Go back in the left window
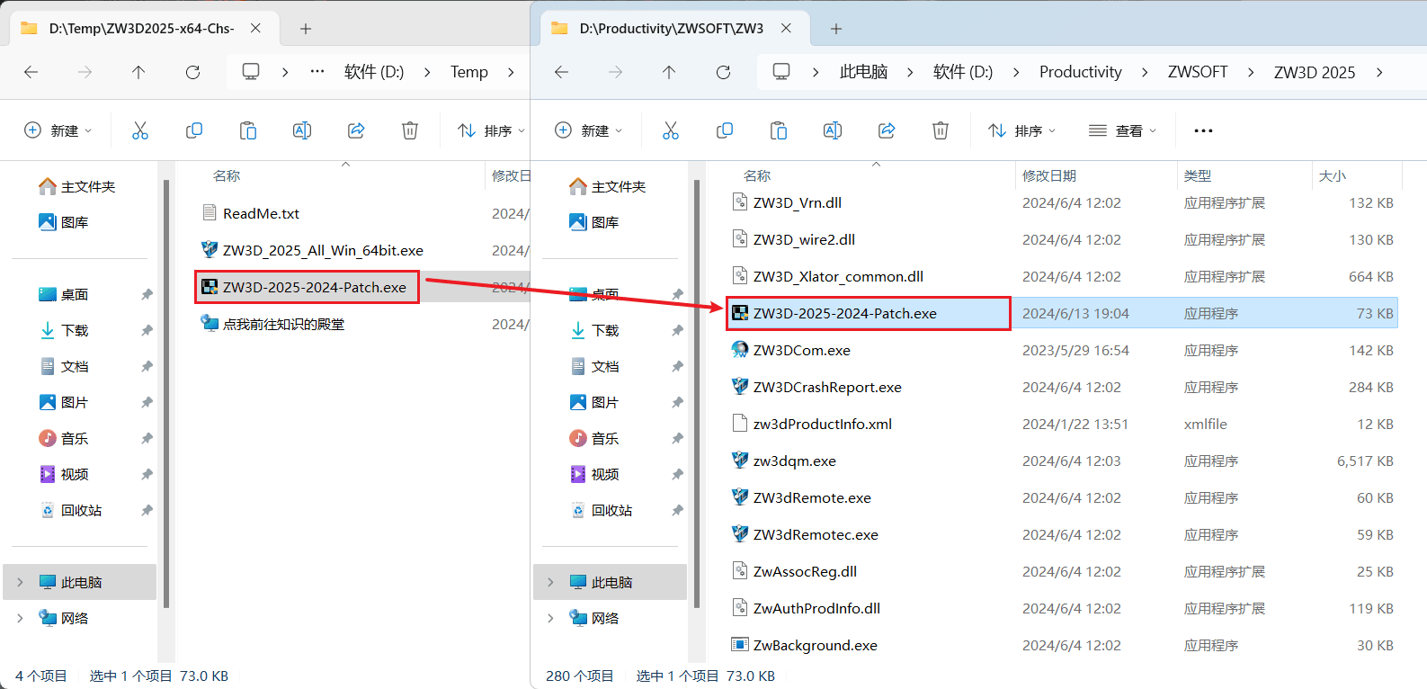Image resolution: width=1427 pixels, height=689 pixels. point(31,72)
